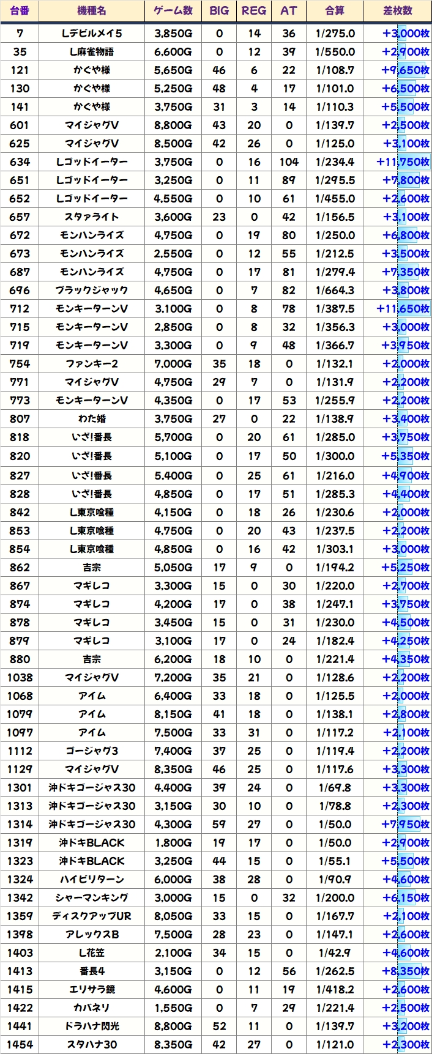Select machine name ハイビリターン

[92, 880]
